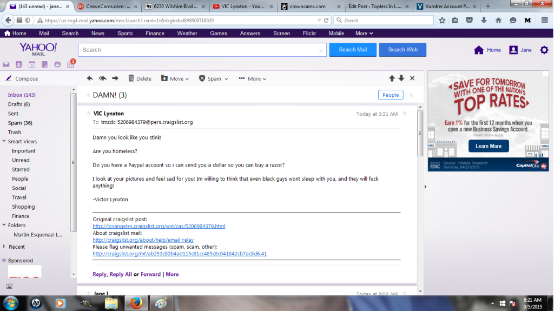Go to previous message with up arrow
The height and width of the screenshot is (311, 554).
392,78
